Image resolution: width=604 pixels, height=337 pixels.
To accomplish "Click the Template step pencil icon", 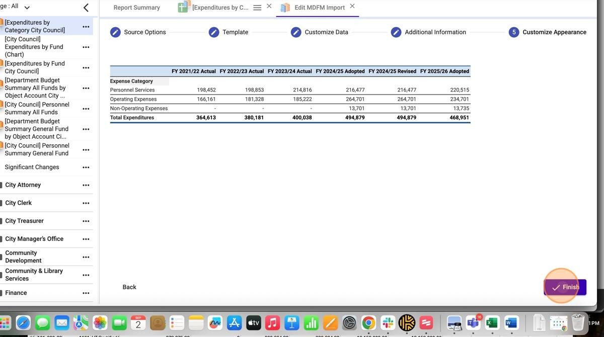I will pos(214,32).
